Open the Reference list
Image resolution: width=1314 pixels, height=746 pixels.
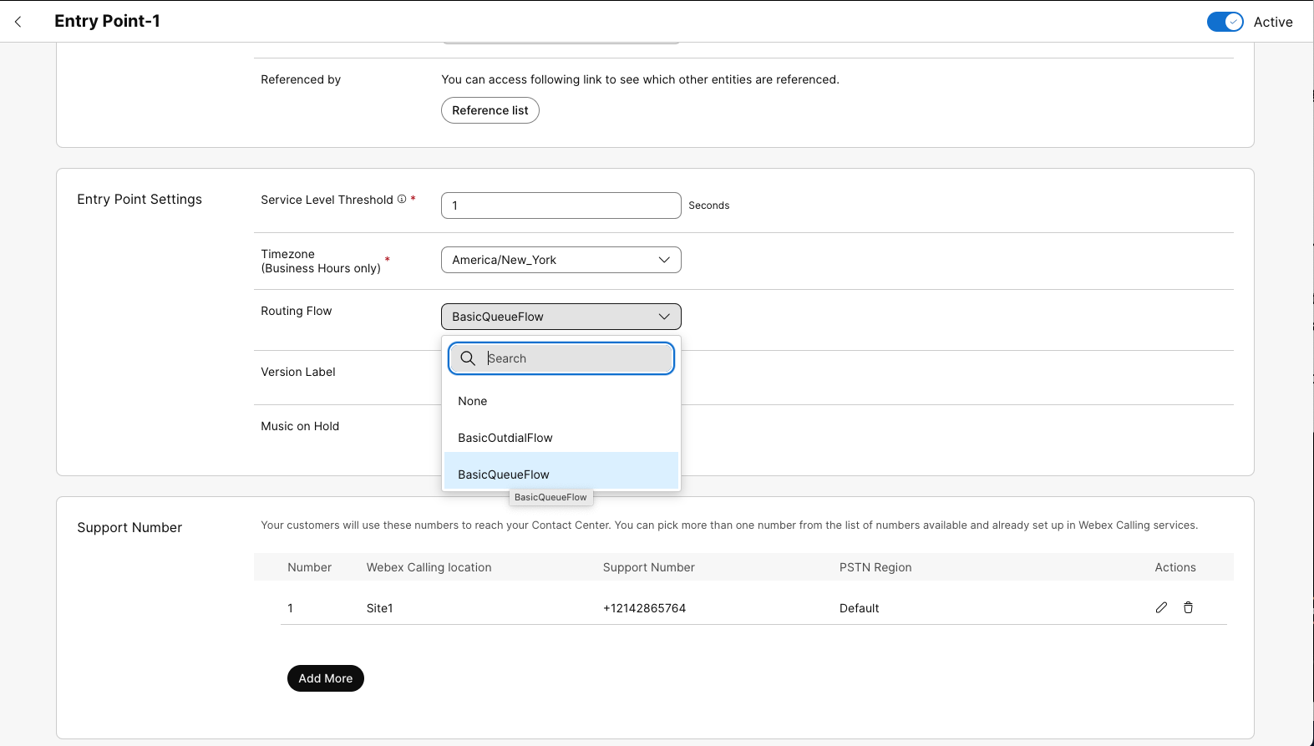(x=490, y=110)
